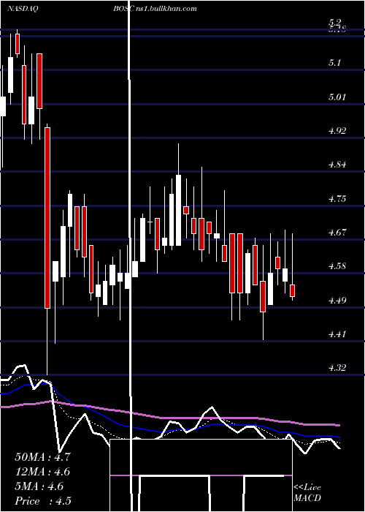Image resolution: width=365 pixels, height=512 pixels.
Task: Click the 4.84 price axis label
Action: [337, 165]
